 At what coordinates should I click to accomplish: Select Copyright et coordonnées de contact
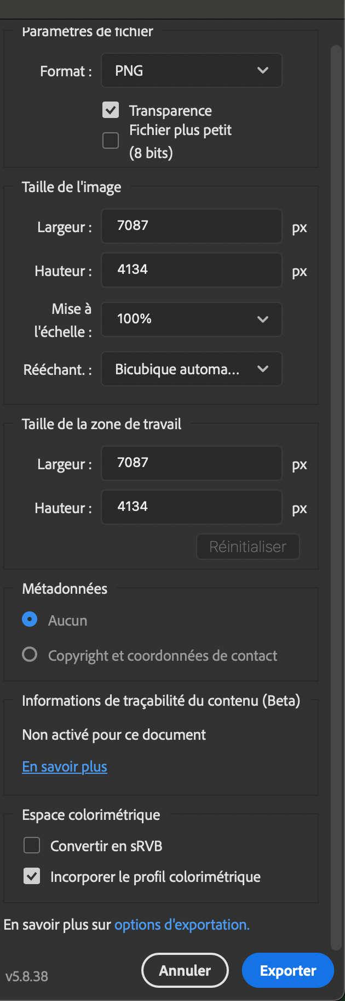click(x=30, y=654)
